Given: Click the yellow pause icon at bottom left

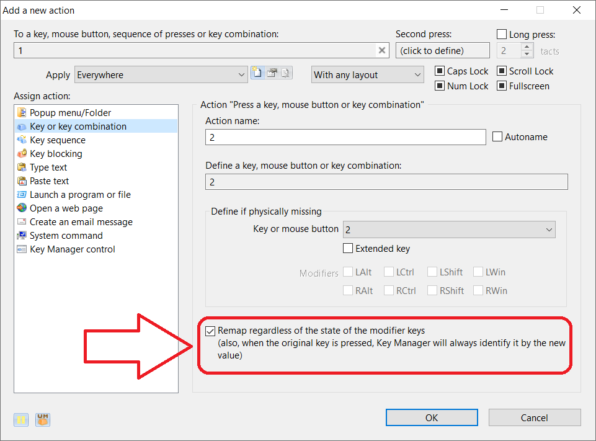Looking at the screenshot, I should (x=21, y=420).
